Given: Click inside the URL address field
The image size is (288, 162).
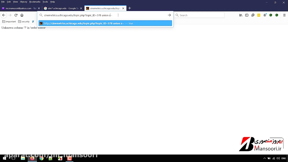Looking at the screenshot, I should tap(105, 15).
